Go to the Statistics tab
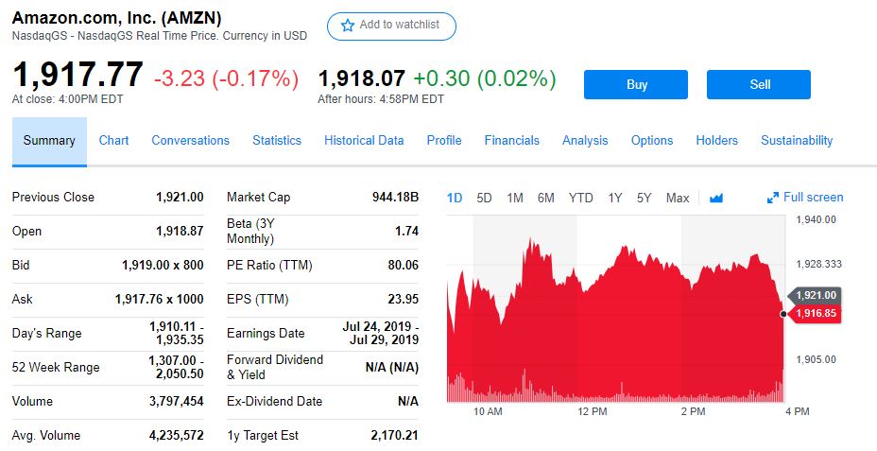Viewport: 877px width, 451px height. (x=277, y=140)
